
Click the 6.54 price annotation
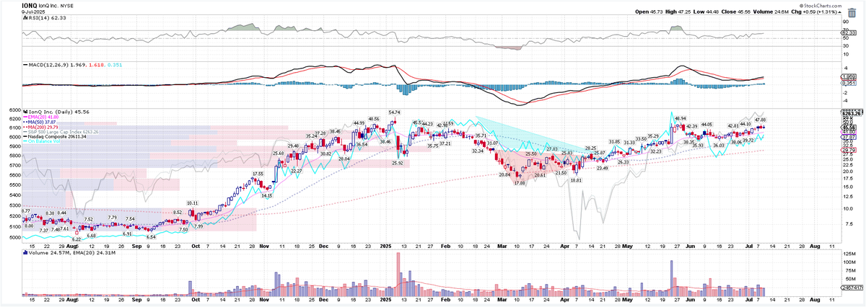pos(152,236)
